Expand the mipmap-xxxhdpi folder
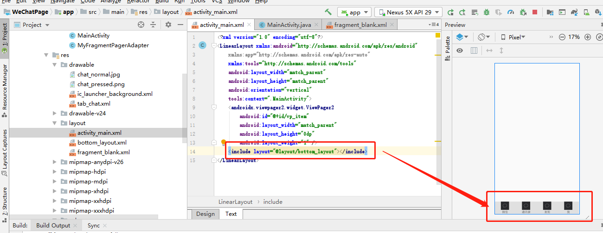Image resolution: width=603 pixels, height=233 pixels. [55, 211]
